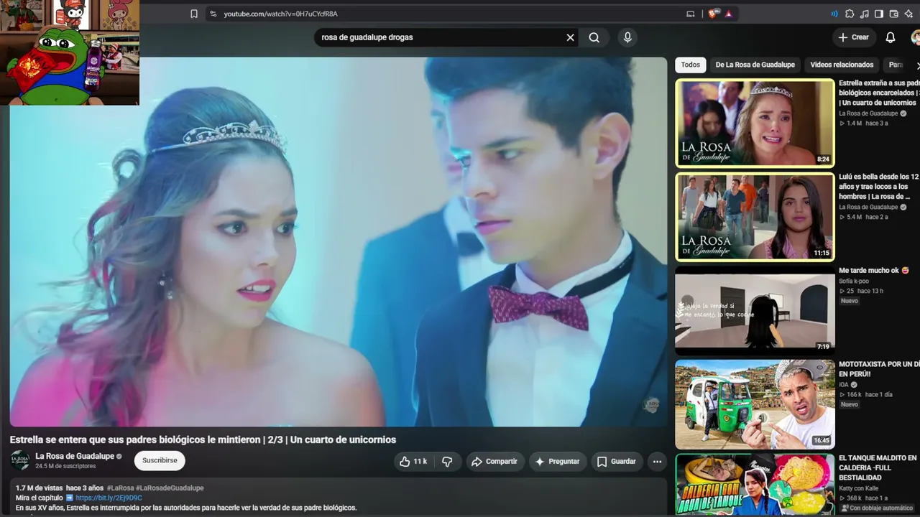The height and width of the screenshot is (517, 920).
Task: Select the 'De La Rosa de Guadalupe' chip
Action: click(x=755, y=65)
